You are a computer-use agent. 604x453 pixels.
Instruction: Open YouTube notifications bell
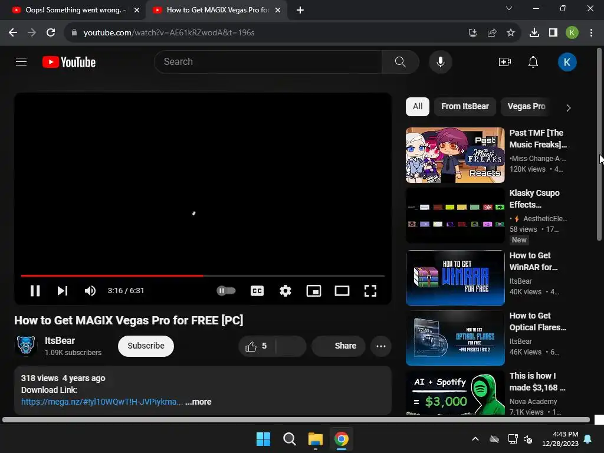click(533, 61)
